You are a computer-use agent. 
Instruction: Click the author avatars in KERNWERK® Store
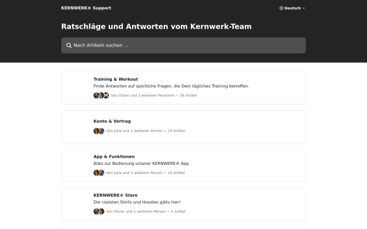pos(98,211)
